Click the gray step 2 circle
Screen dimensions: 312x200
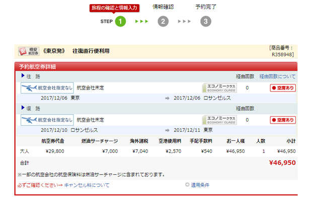[x=163, y=22]
